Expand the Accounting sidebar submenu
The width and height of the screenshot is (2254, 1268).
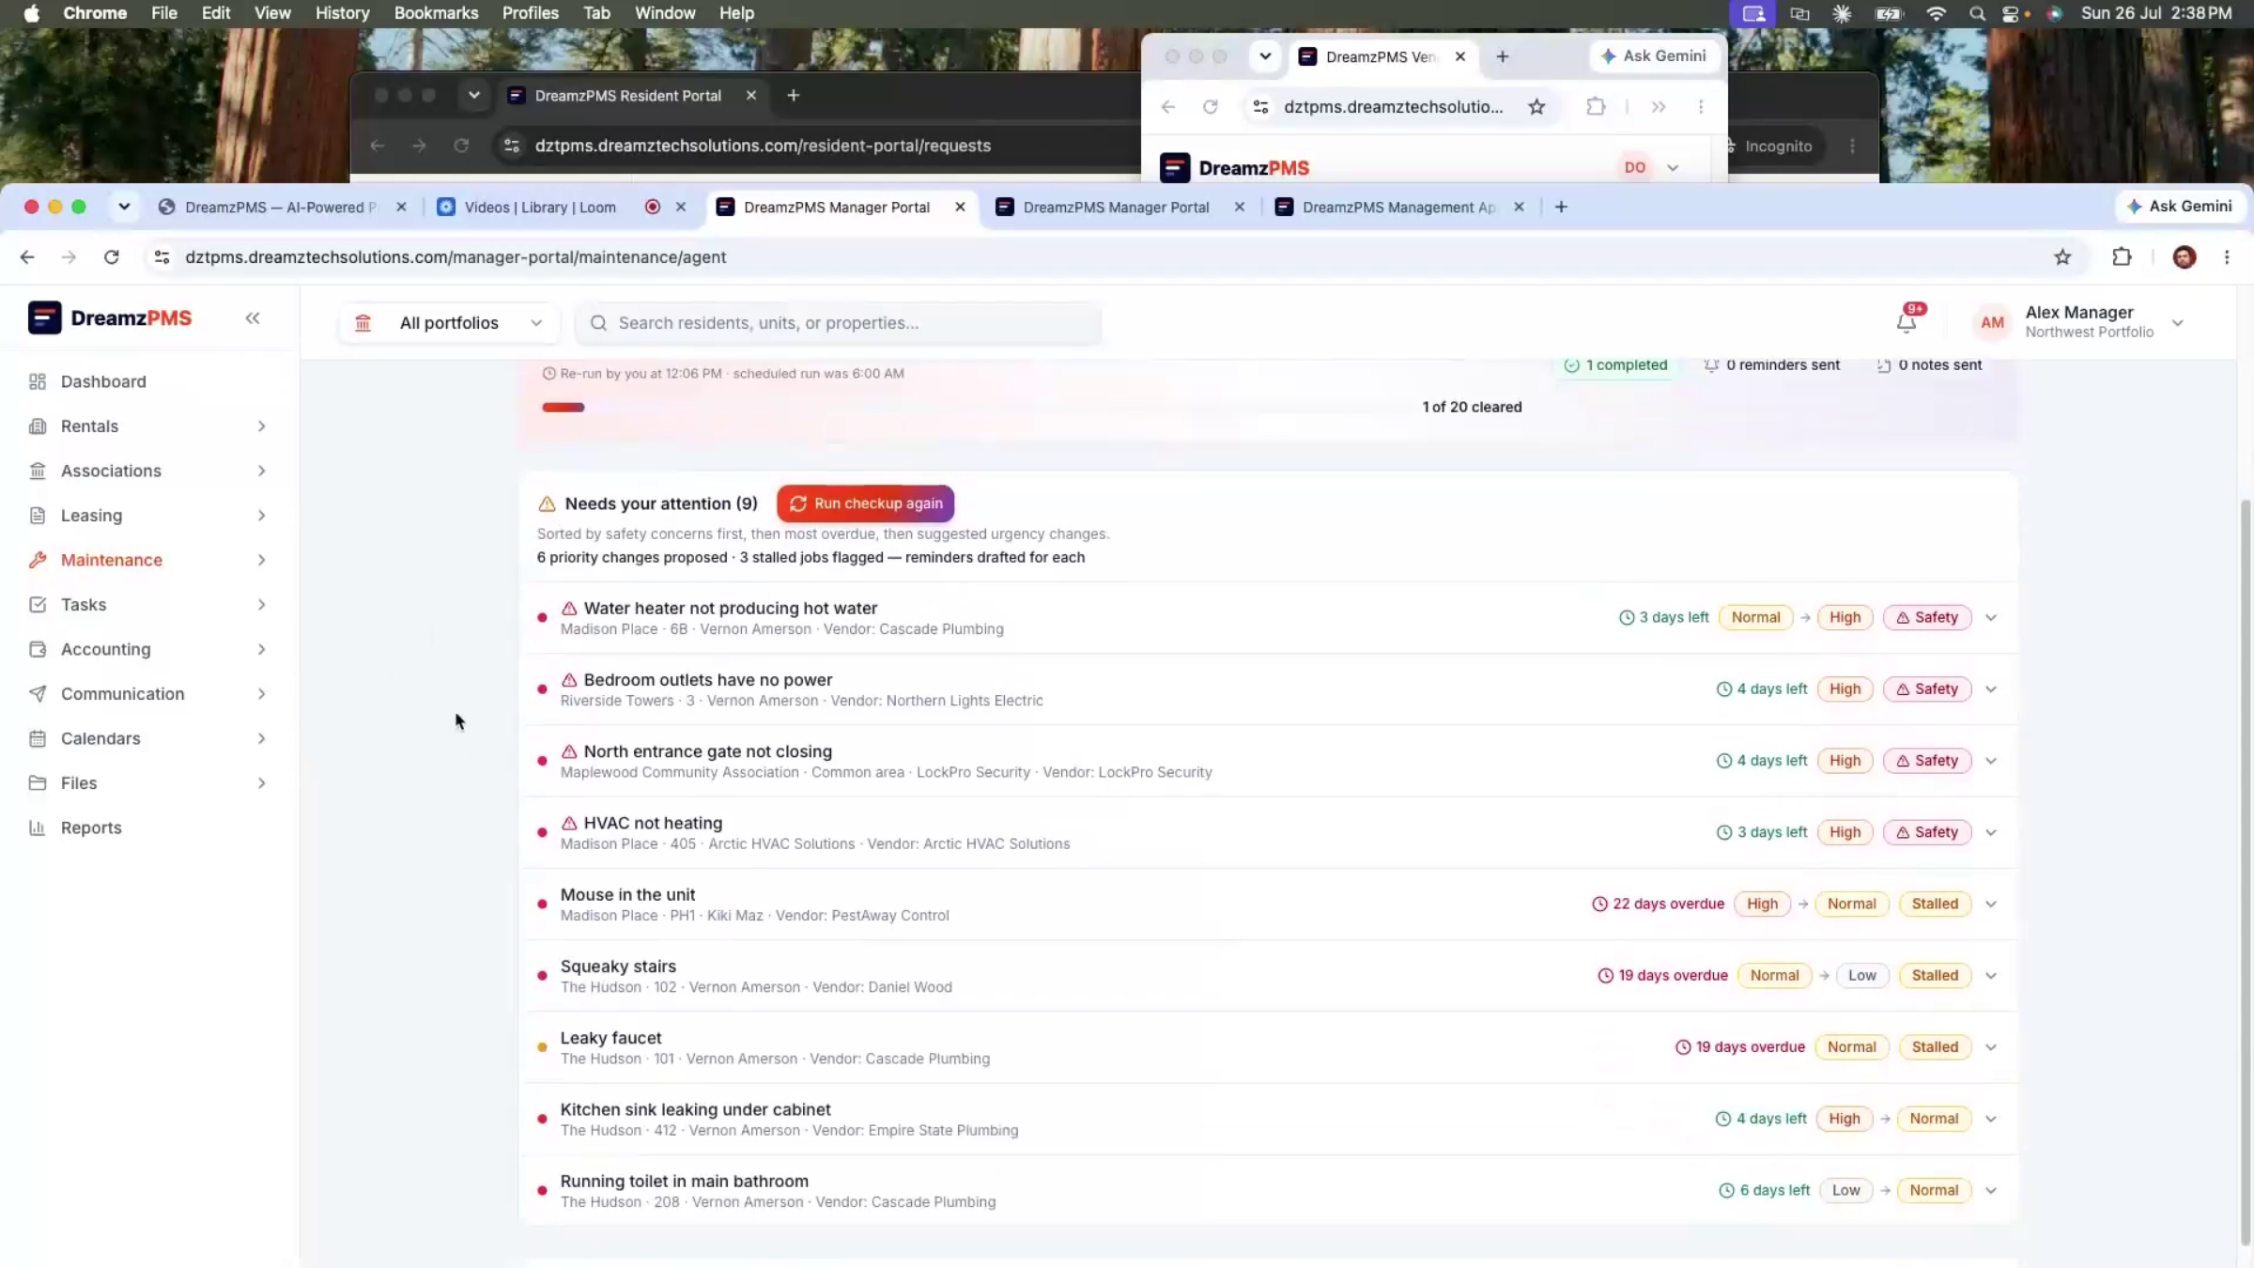tap(261, 649)
